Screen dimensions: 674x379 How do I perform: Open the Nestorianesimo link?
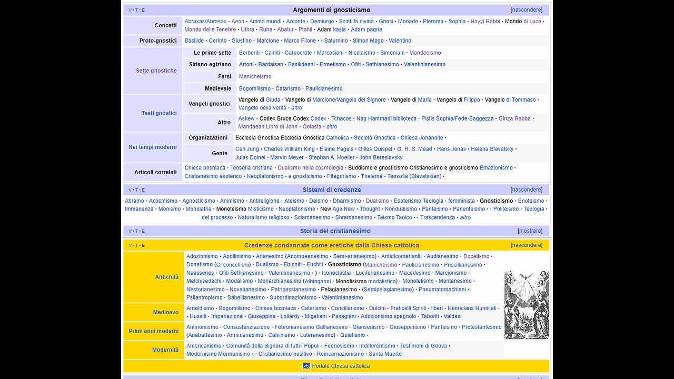pyautogui.click(x=205, y=290)
